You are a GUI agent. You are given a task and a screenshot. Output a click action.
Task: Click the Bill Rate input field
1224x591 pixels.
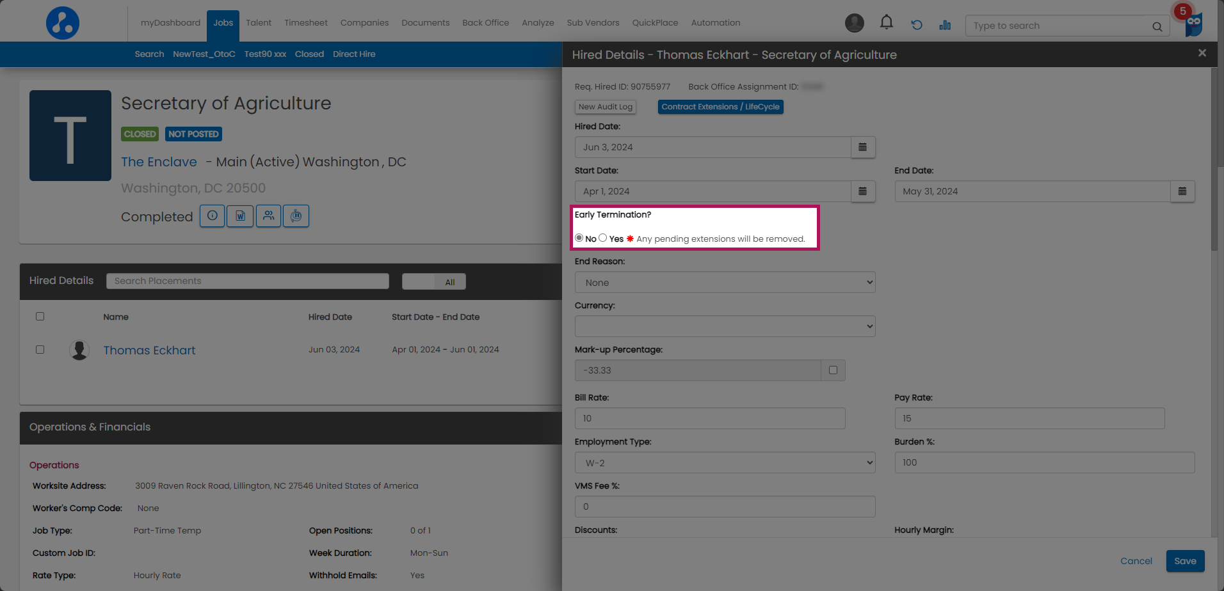(709, 418)
